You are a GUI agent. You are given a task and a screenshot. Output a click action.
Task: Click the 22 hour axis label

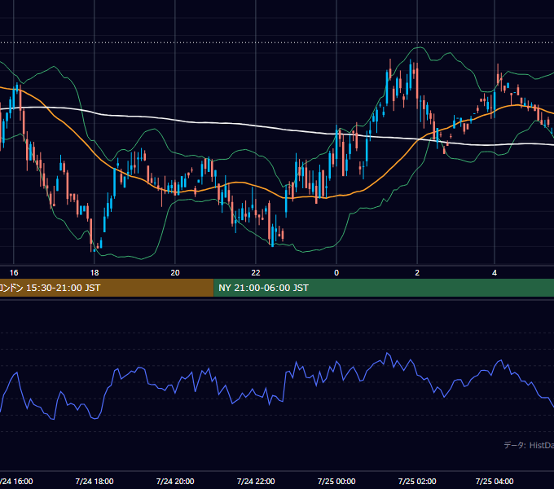pos(256,273)
